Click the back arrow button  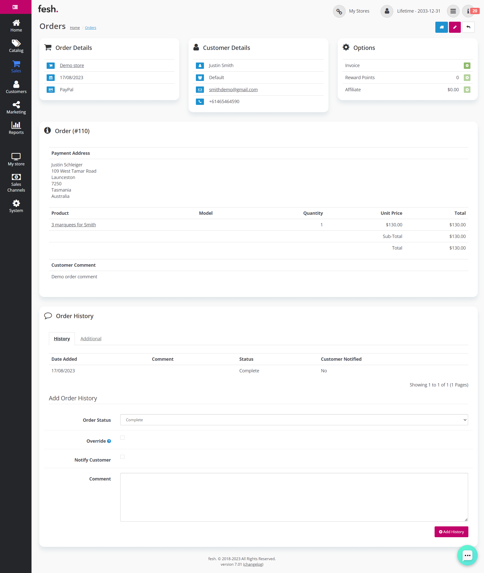coord(468,27)
